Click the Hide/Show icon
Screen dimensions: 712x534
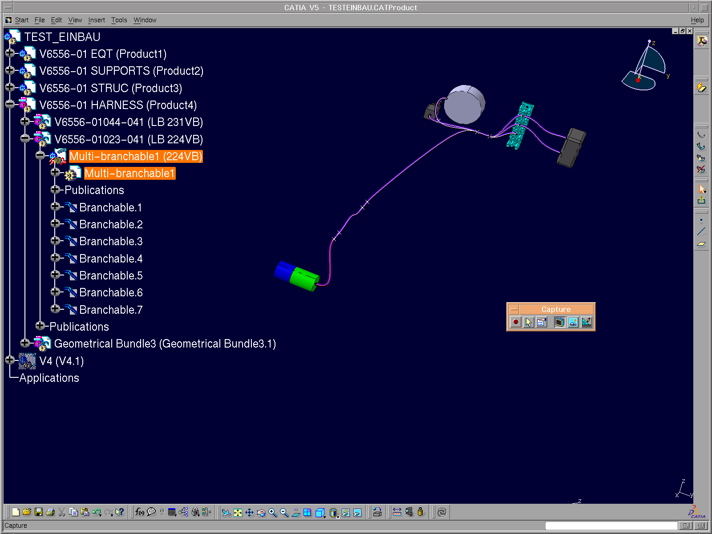(346, 513)
